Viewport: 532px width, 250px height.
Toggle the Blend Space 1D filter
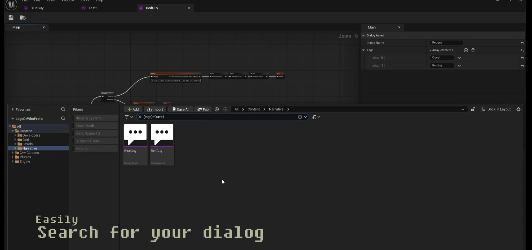95,133
